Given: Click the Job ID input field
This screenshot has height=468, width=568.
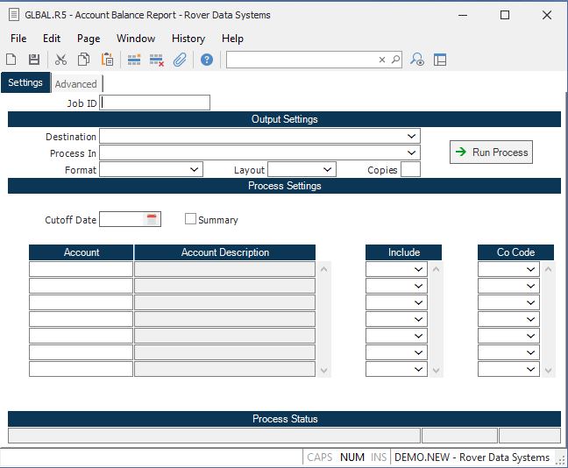Looking at the screenshot, I should 155,103.
